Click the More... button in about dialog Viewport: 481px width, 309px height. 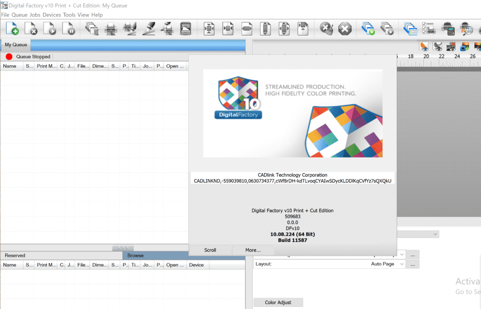click(253, 250)
